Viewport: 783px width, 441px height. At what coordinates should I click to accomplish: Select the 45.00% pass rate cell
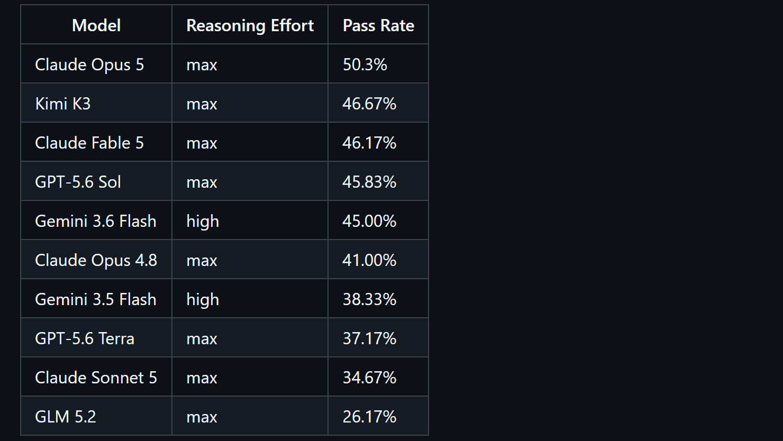378,221
